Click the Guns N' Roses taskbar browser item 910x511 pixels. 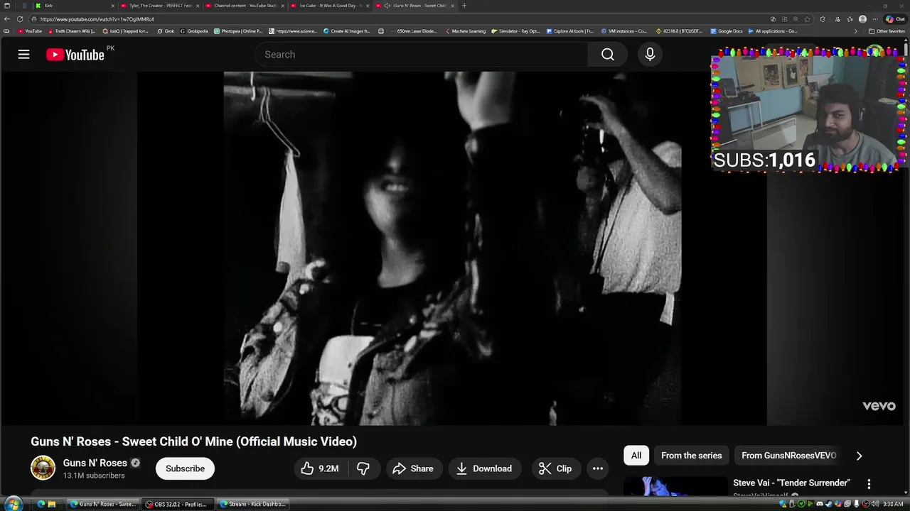[x=103, y=504]
